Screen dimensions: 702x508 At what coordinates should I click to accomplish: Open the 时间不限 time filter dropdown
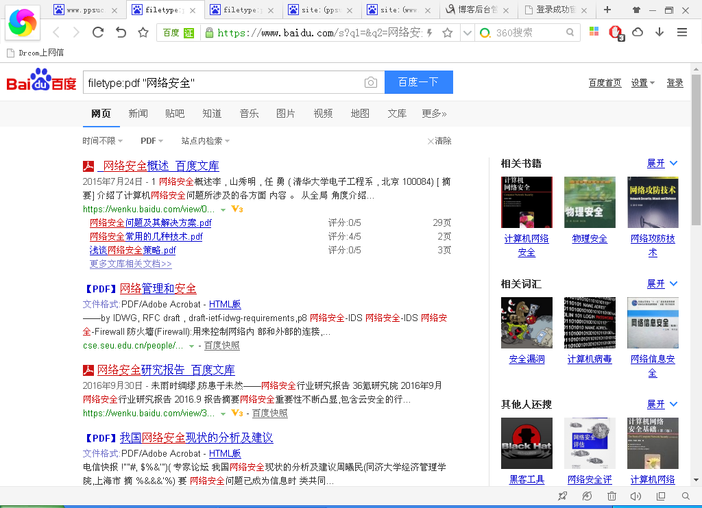(x=103, y=141)
